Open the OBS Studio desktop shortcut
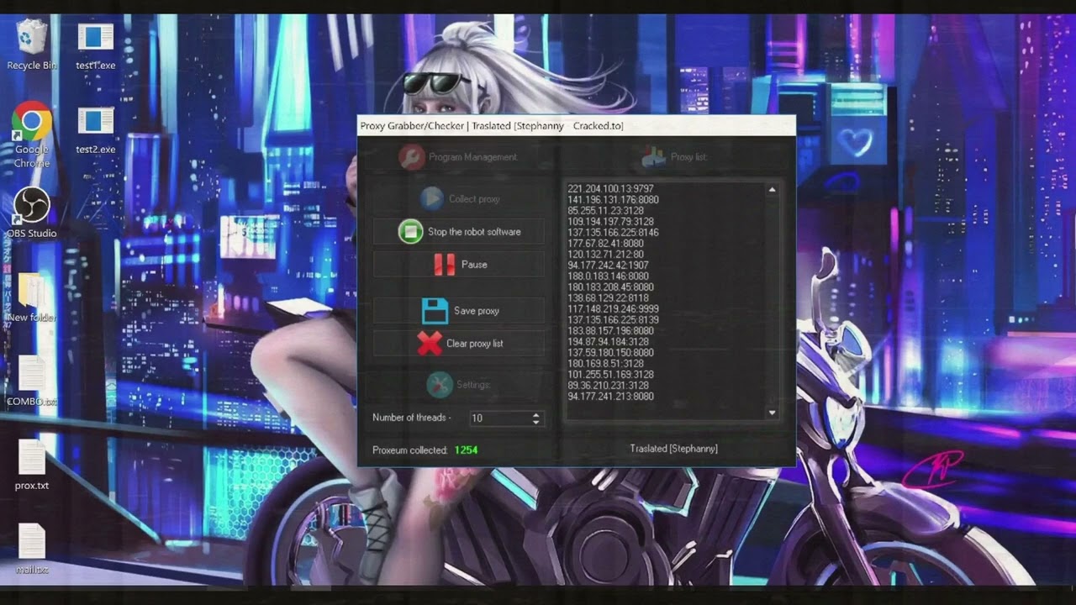The width and height of the screenshot is (1076, 605). (32, 213)
